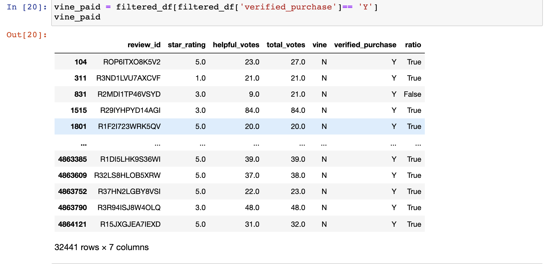
Task: Click the star_rating column header
Action: click(187, 45)
